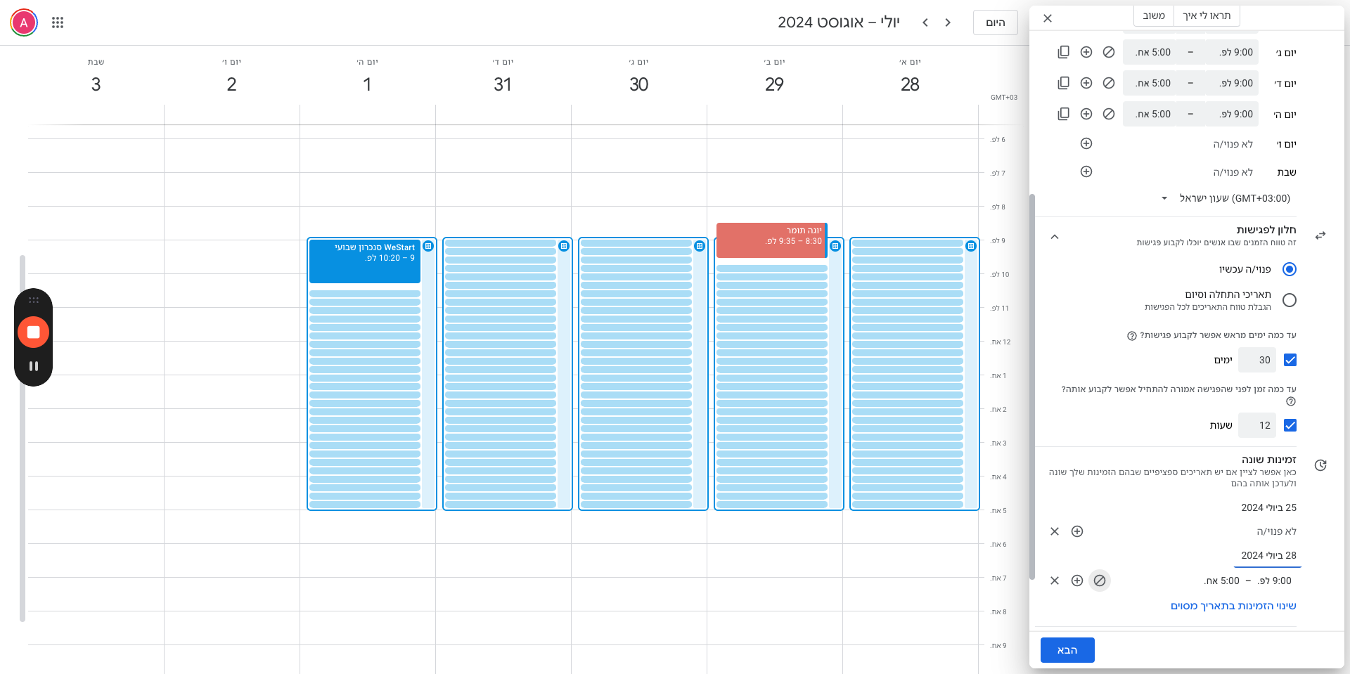This screenshot has width=1350, height=674.
Task: Open יום ג׳ start time 9:00 picker
Action: [x=1230, y=52]
